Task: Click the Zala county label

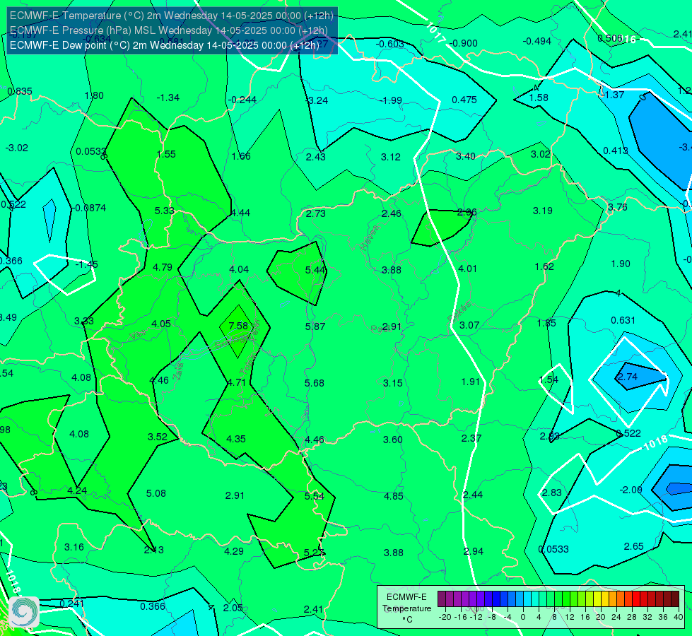Action: point(178,372)
